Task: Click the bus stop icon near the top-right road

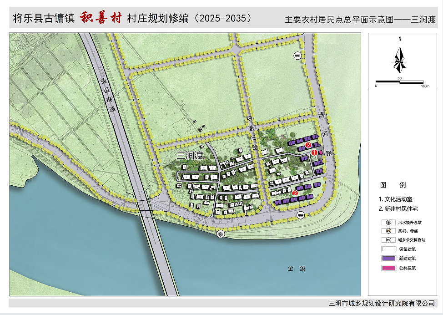Action: [297, 56]
